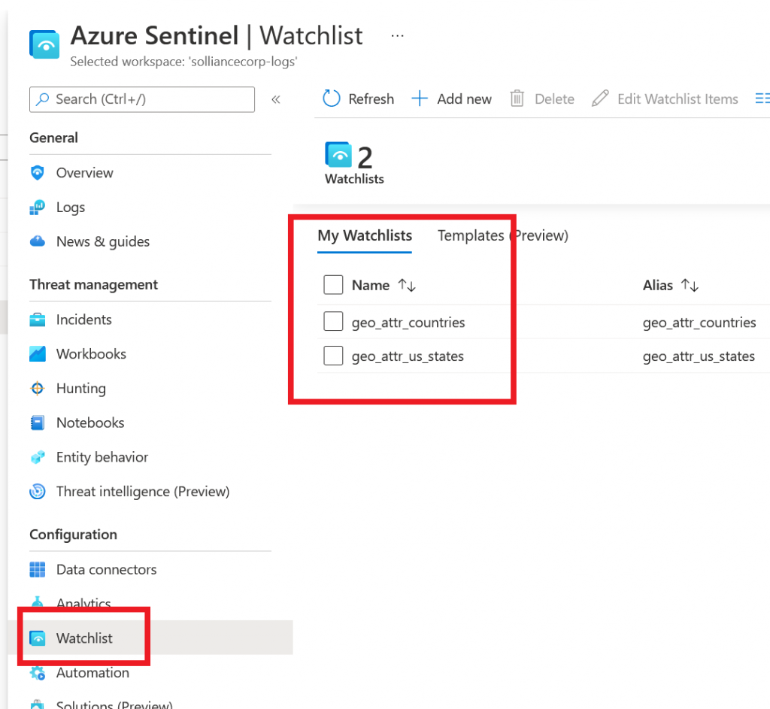Screen dimensions: 770x709
Task: Click the Automation gear icon
Action: pos(38,673)
